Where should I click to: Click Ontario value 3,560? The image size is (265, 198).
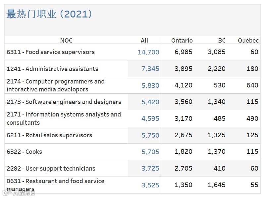[x=184, y=102]
